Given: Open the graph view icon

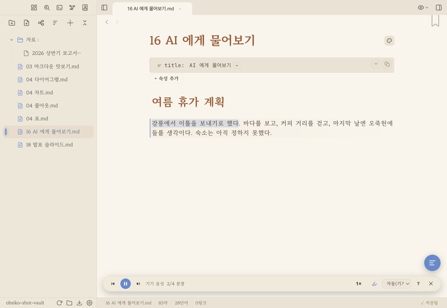Looking at the screenshot, I should click(x=72, y=7).
